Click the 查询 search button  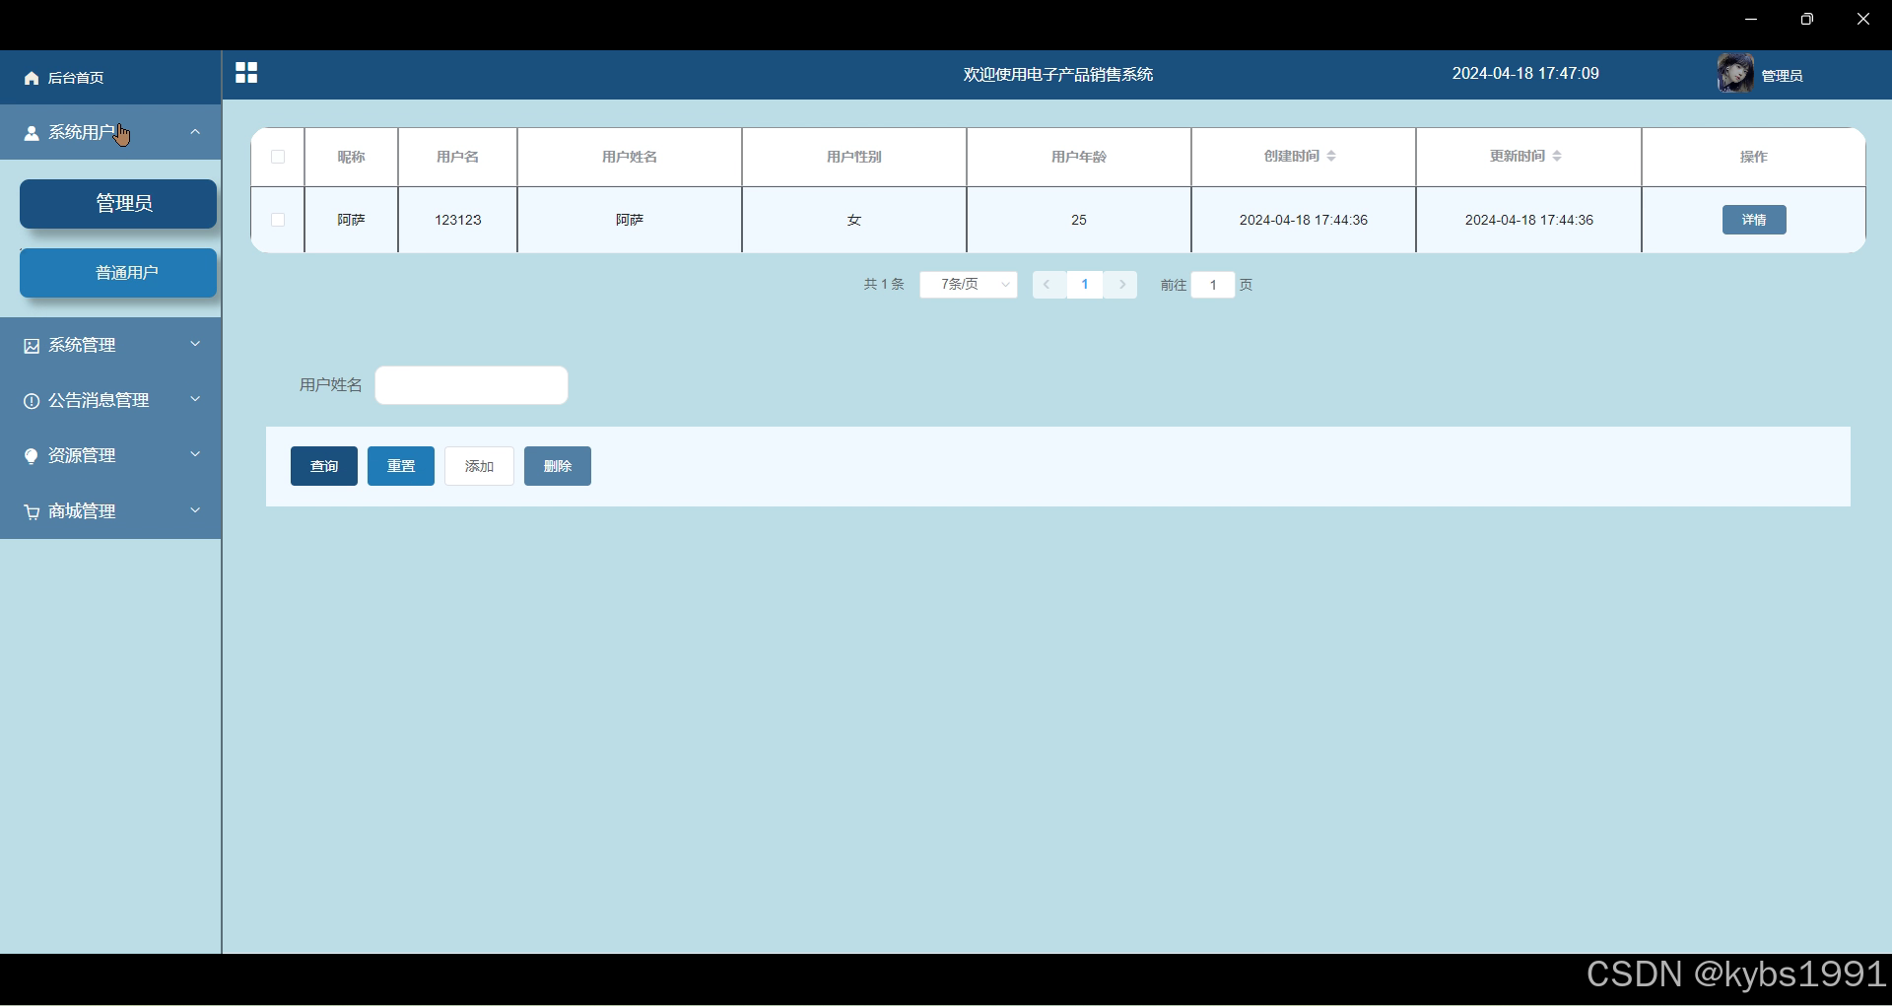pyautogui.click(x=324, y=466)
